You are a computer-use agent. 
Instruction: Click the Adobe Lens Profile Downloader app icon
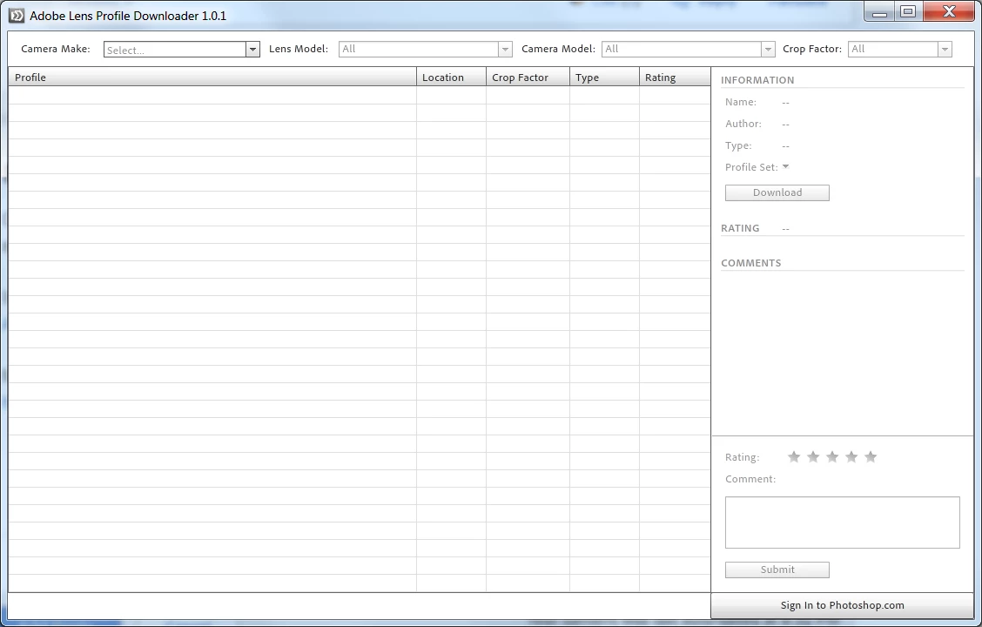tap(17, 16)
